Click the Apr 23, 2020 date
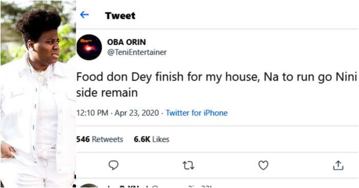This screenshot has height=188, width=359. pos(137,113)
